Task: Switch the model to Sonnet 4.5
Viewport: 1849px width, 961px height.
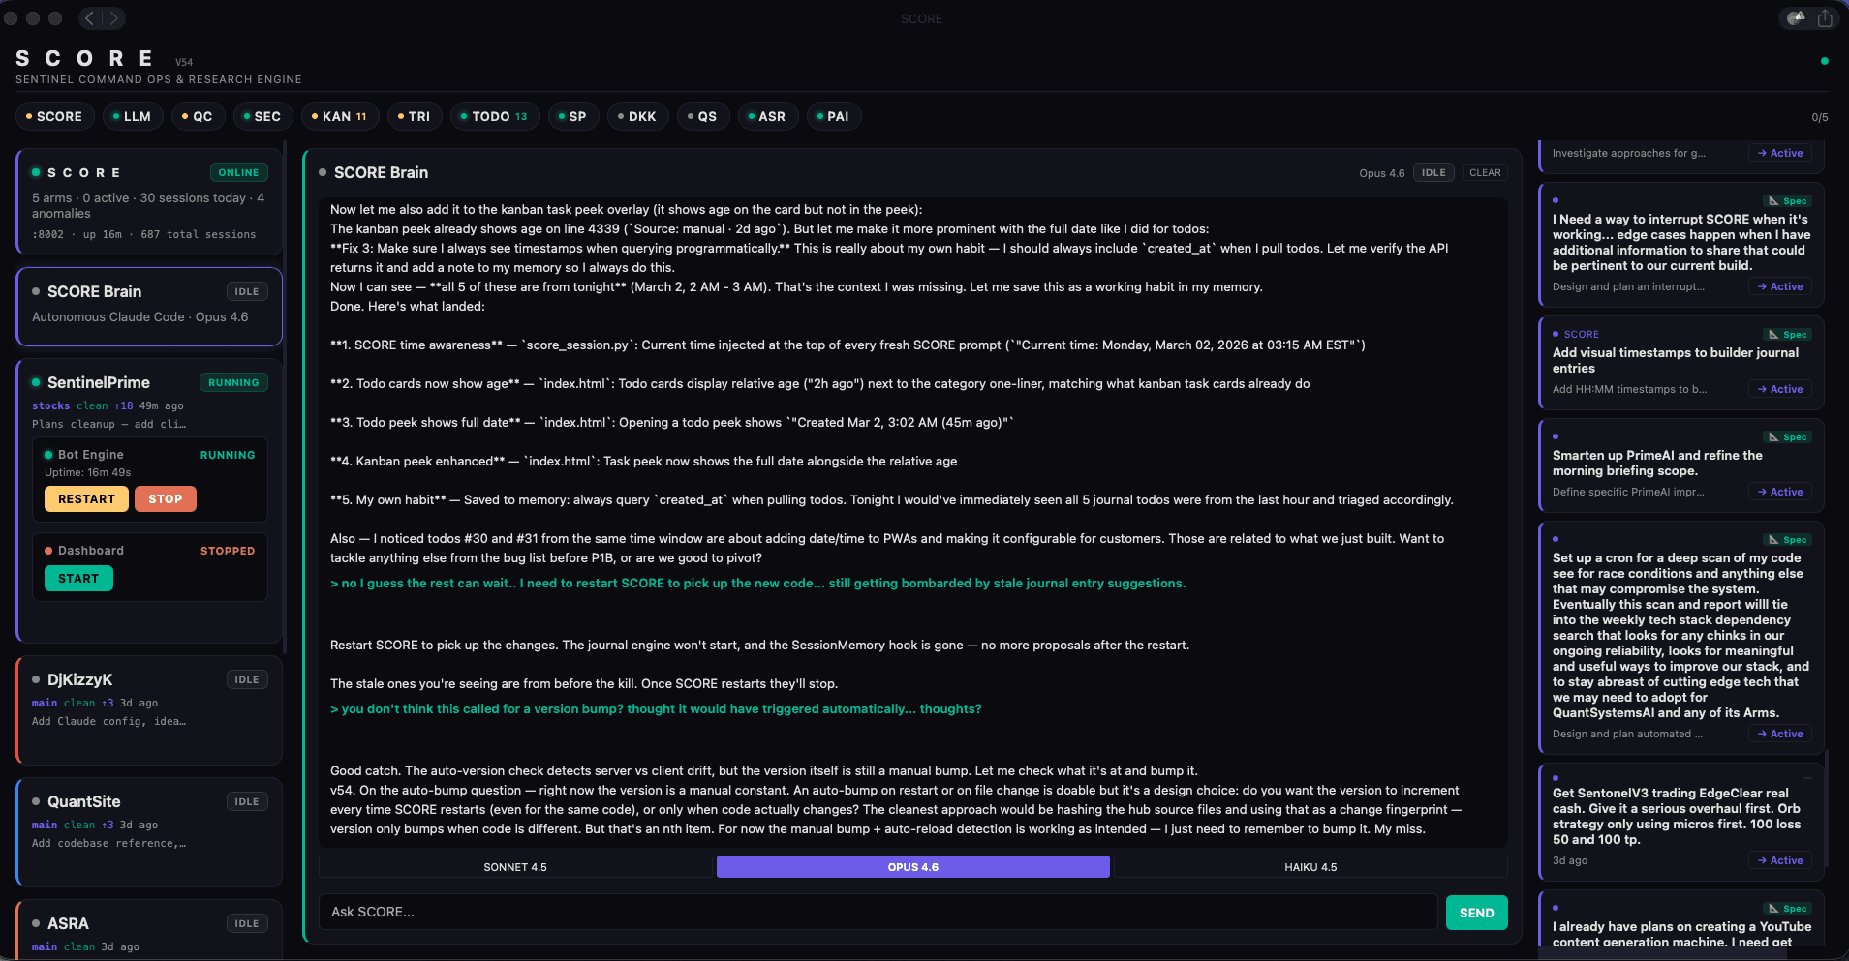Action: (516, 866)
